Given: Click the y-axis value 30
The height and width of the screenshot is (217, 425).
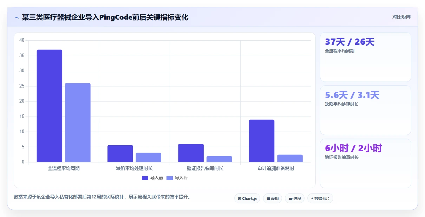Looking at the screenshot, I should tap(22, 71).
